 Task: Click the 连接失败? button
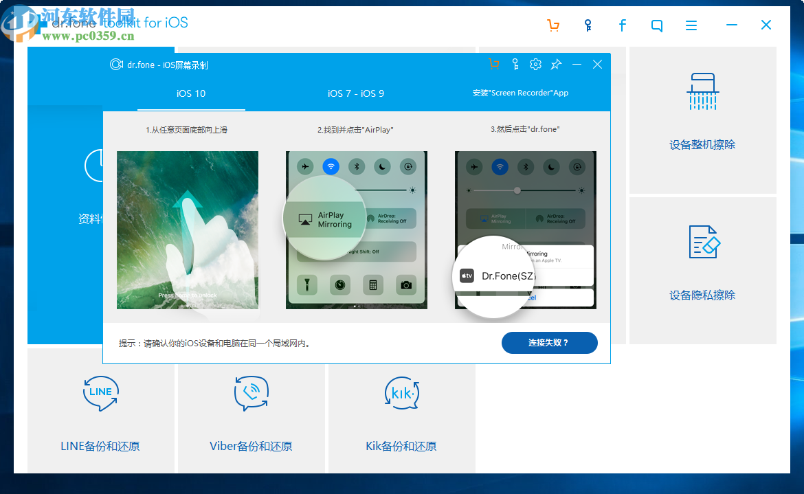click(549, 342)
